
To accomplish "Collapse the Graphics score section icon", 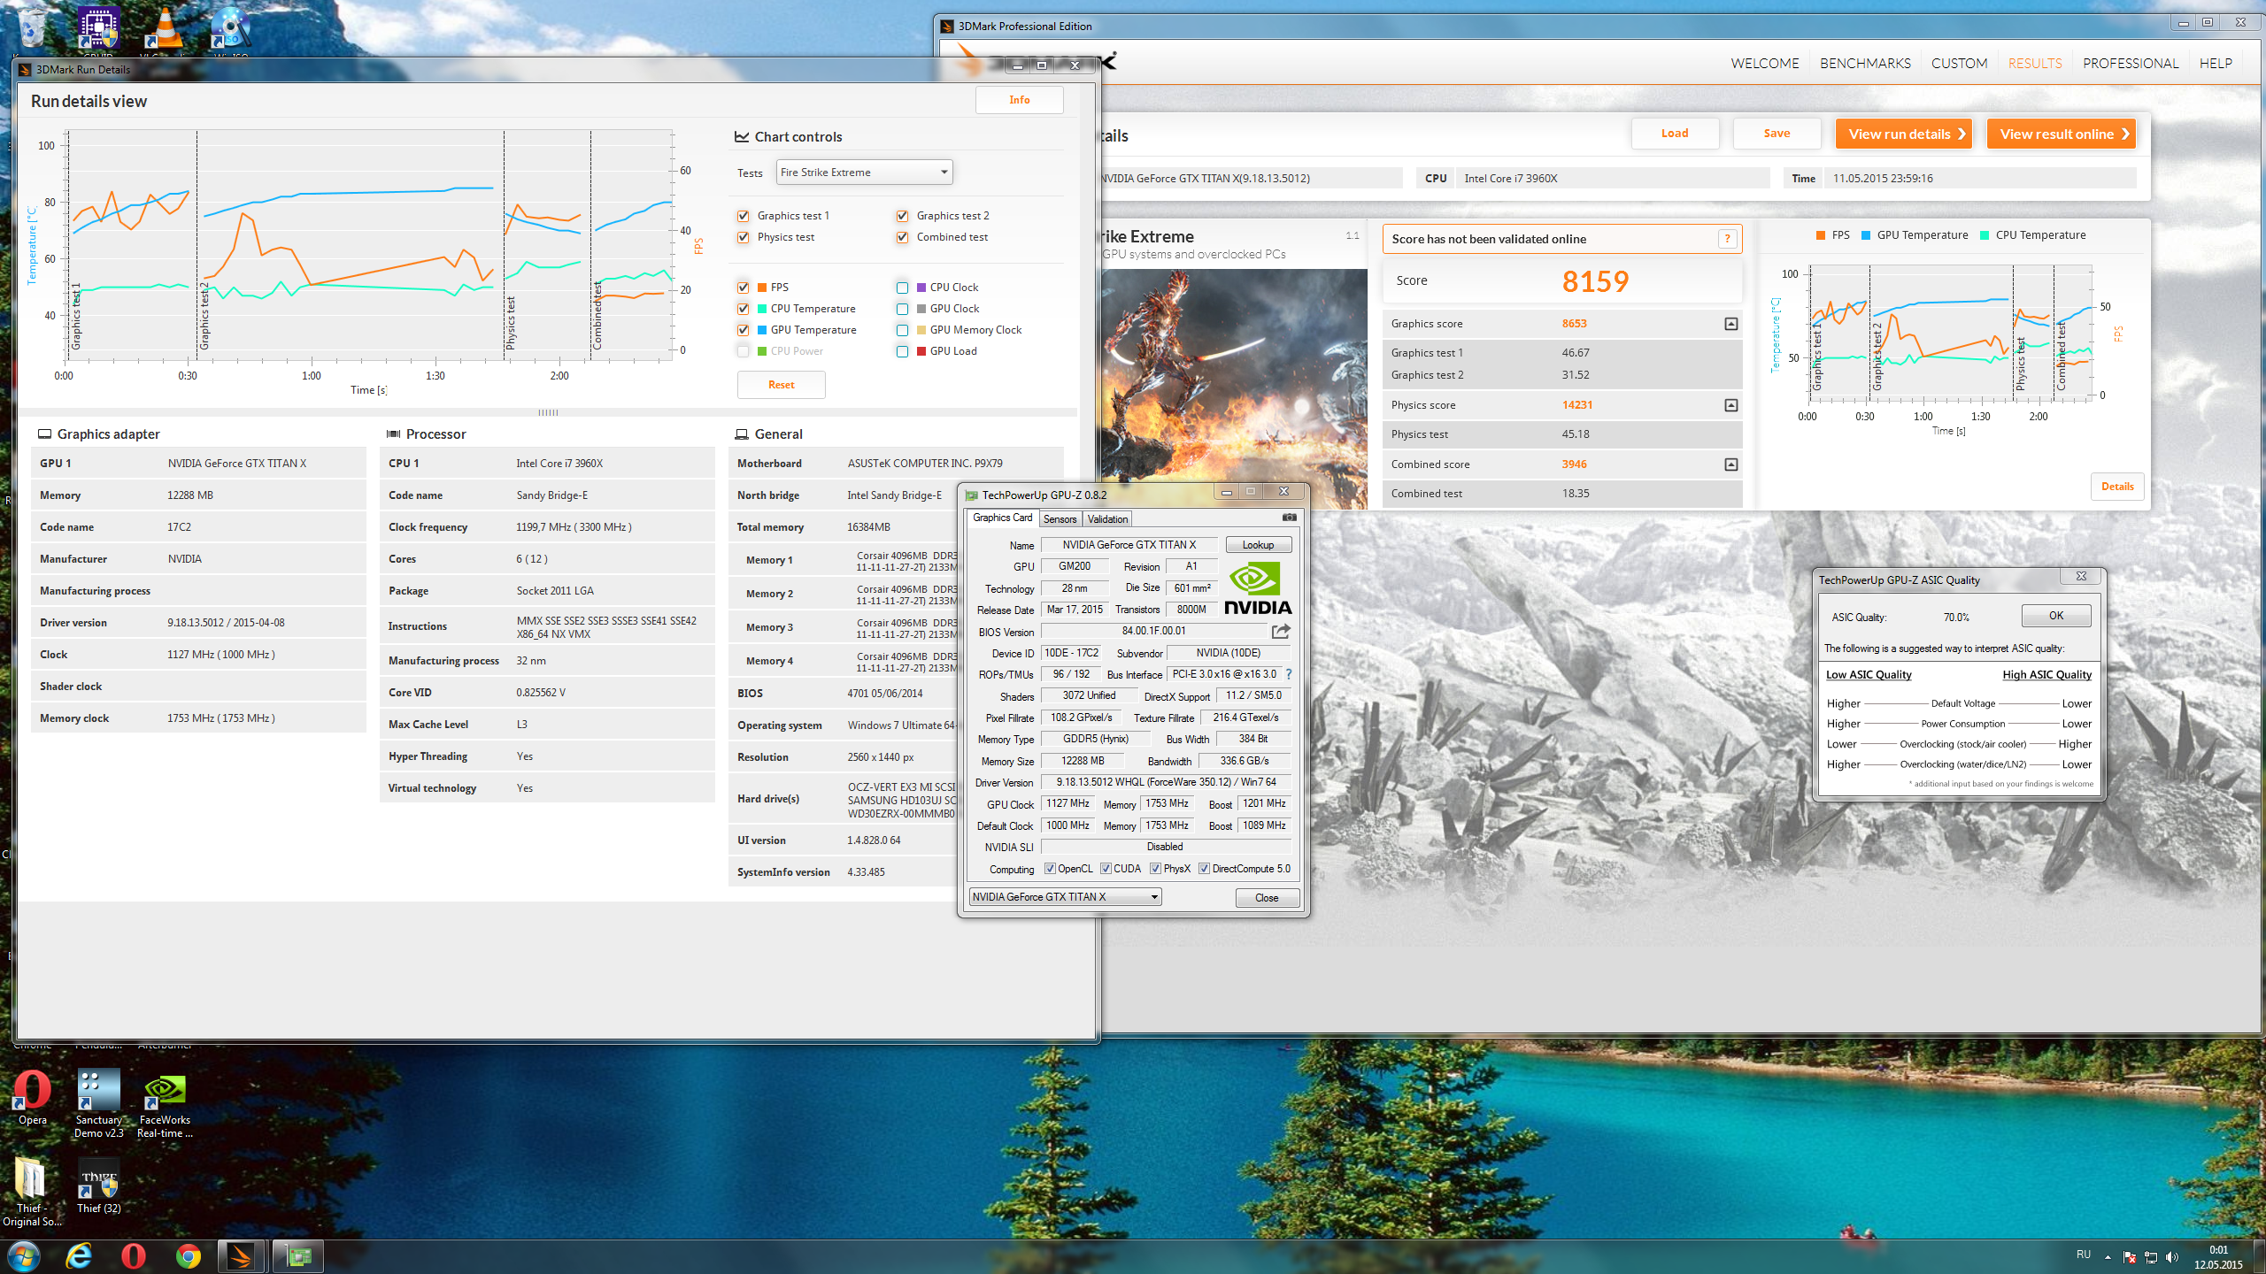I will click(1730, 324).
